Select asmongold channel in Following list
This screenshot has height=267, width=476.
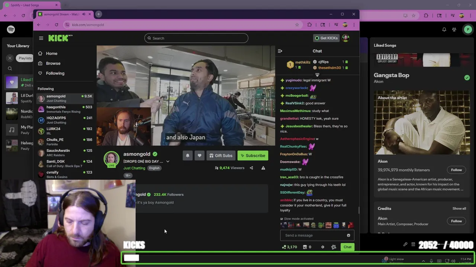(x=65, y=98)
